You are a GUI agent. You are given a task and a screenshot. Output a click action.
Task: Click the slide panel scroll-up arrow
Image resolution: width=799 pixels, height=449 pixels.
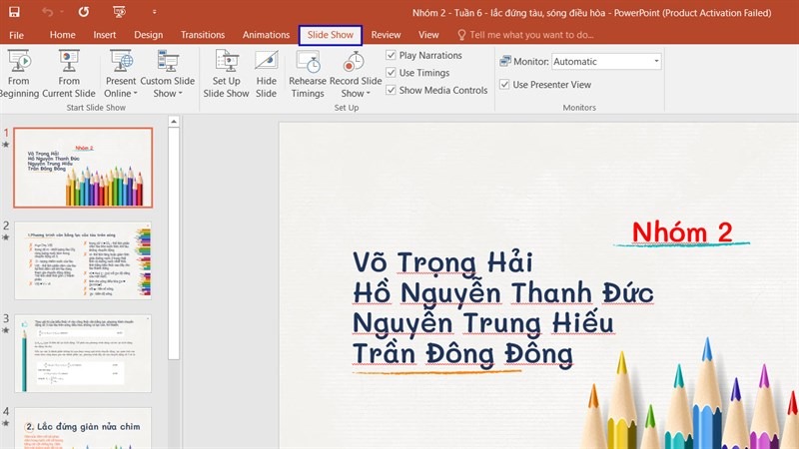pos(174,122)
